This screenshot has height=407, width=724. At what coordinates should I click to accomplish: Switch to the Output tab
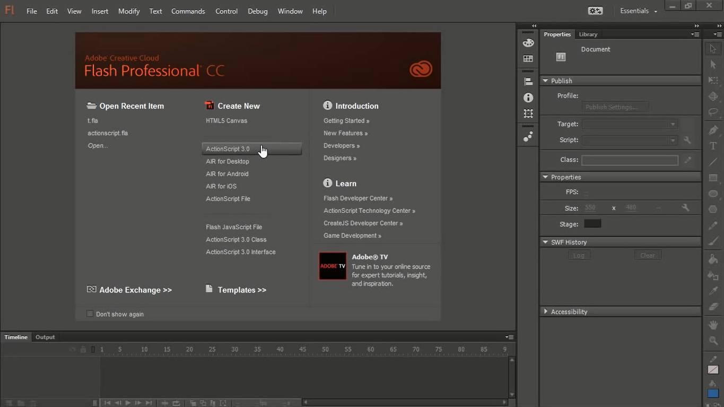click(45, 337)
